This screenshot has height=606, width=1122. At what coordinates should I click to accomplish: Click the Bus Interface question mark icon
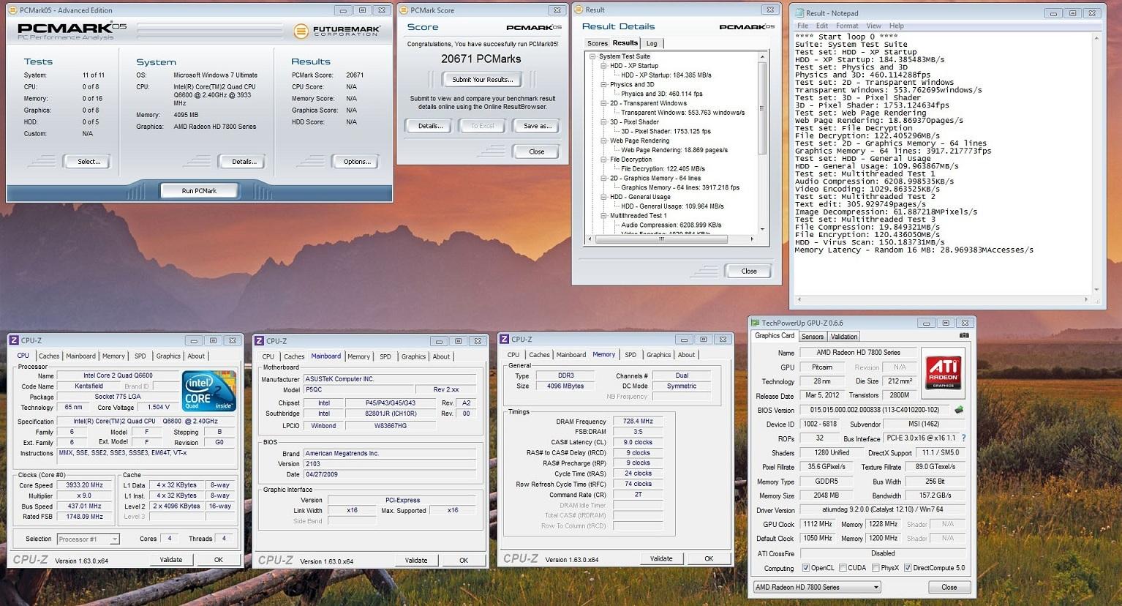coord(963,438)
